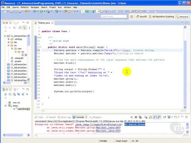Switch to the Tasks tab
Image resolution: width=191 pixels, height=143 pixels.
coord(39,117)
